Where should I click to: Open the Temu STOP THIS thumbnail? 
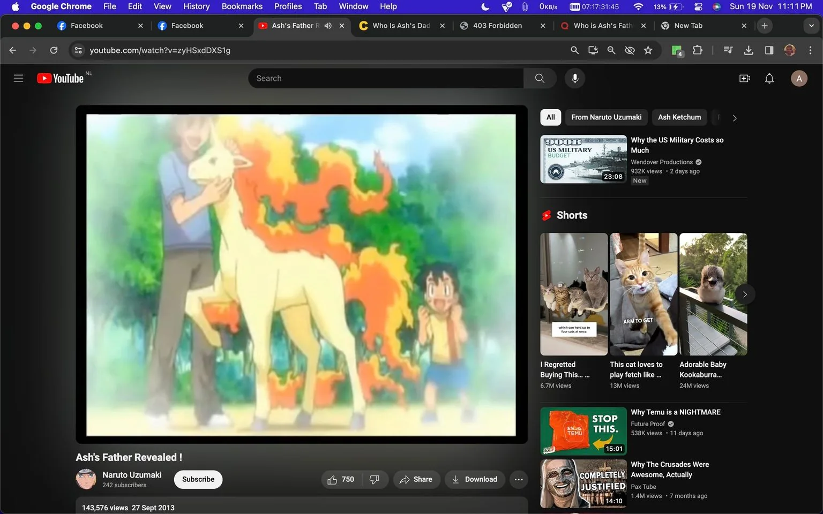583,432
